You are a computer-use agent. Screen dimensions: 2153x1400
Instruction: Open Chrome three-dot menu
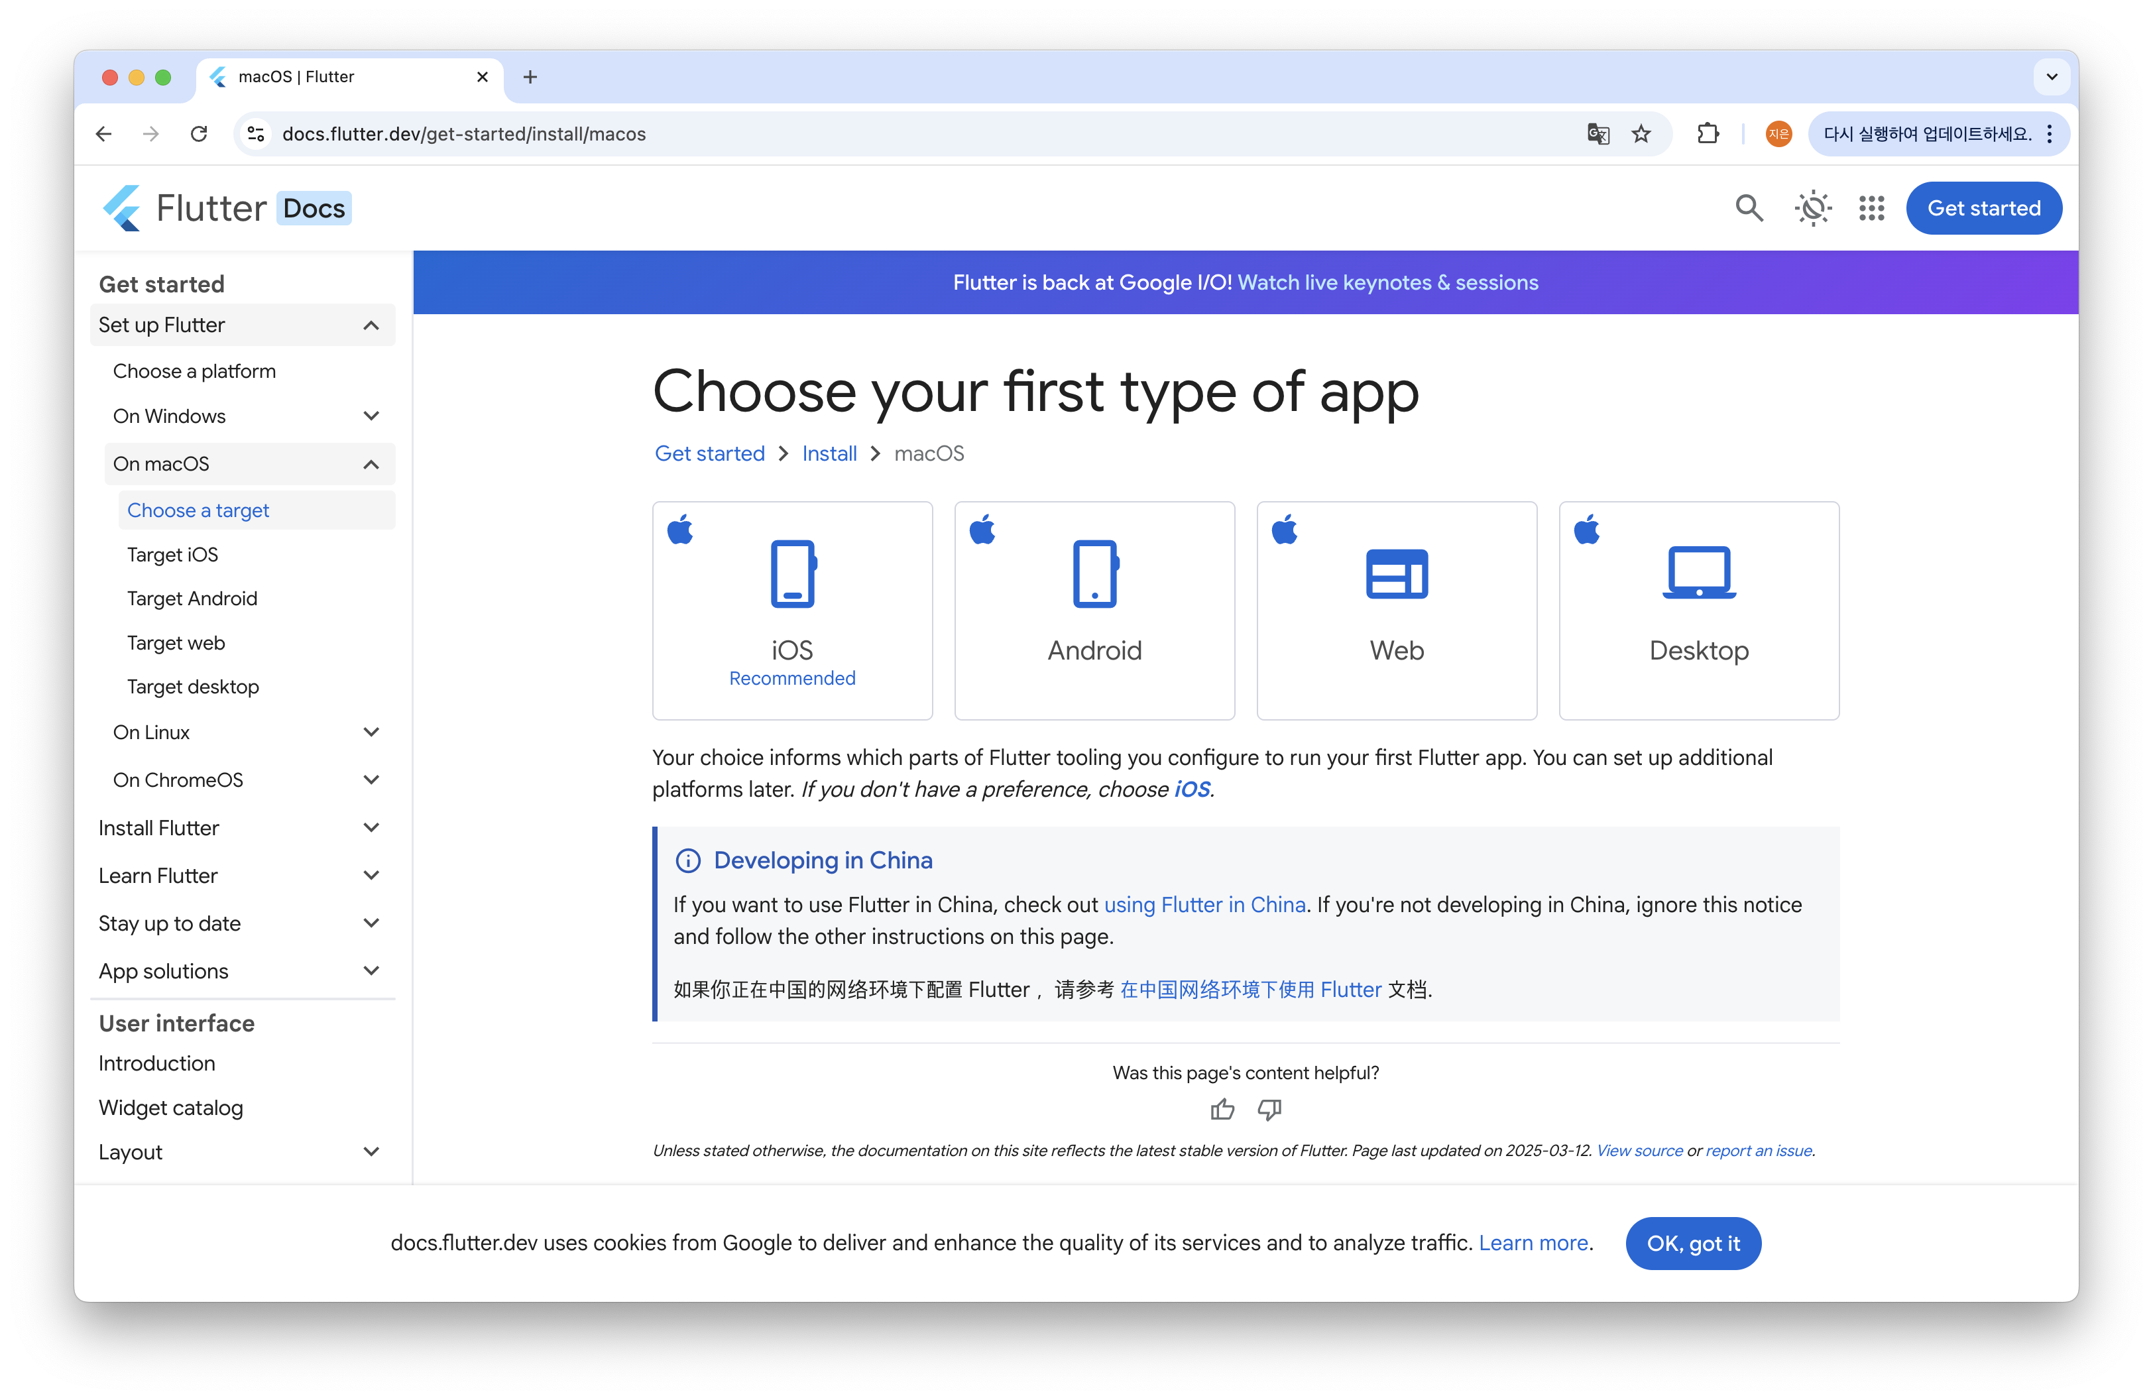click(2049, 134)
